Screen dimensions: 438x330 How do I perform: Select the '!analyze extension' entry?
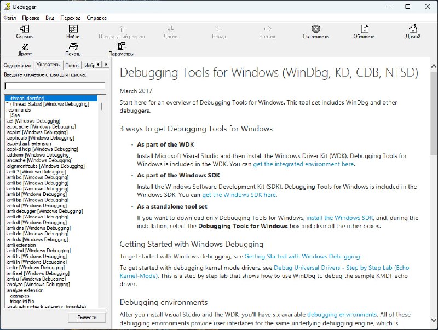pyautogui.click(x=25, y=290)
